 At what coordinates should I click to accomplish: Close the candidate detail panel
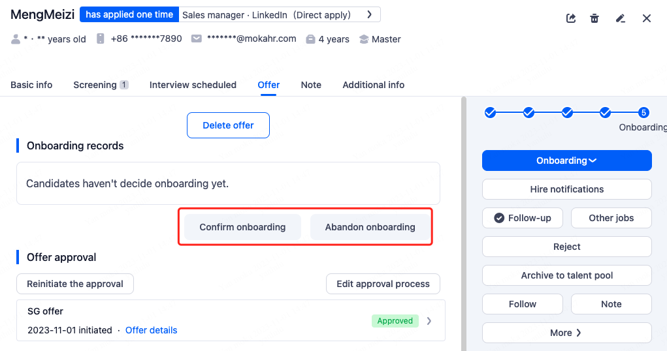[x=647, y=18]
